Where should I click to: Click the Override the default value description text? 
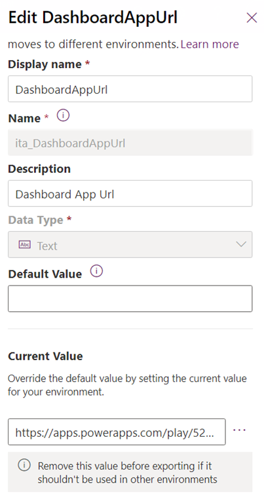click(x=127, y=385)
